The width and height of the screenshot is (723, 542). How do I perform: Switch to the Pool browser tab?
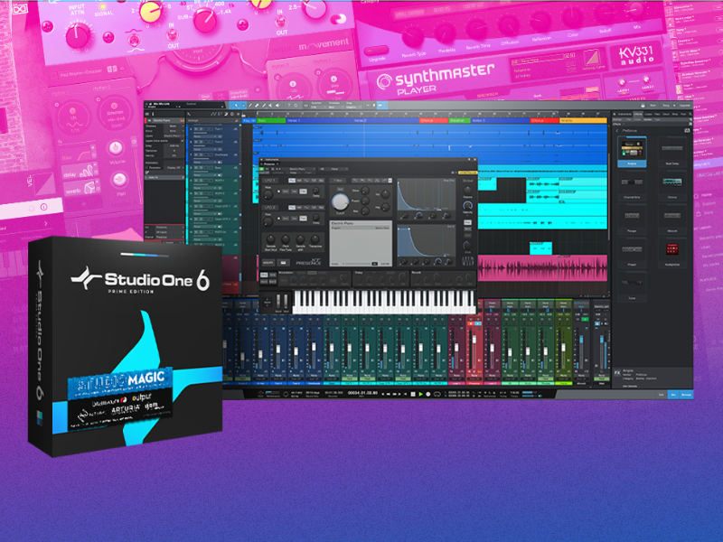click(x=684, y=114)
